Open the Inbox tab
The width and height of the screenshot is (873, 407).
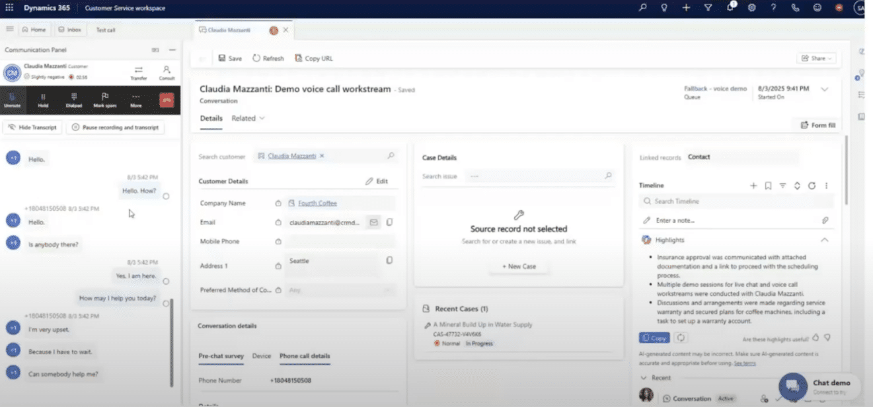(x=69, y=30)
